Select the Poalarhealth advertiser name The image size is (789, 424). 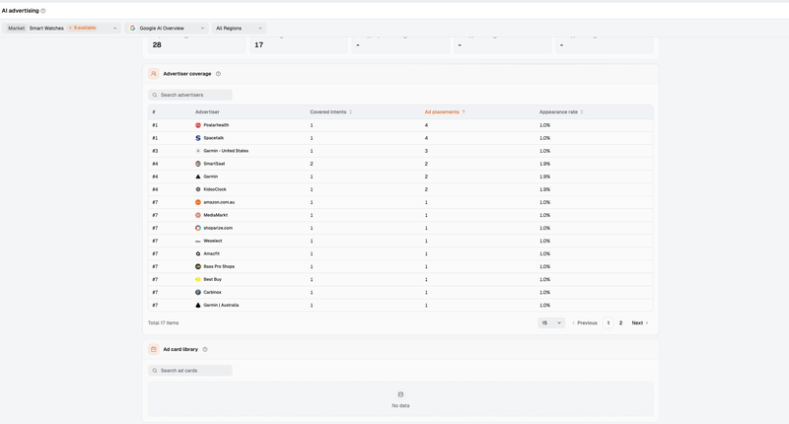coord(216,125)
